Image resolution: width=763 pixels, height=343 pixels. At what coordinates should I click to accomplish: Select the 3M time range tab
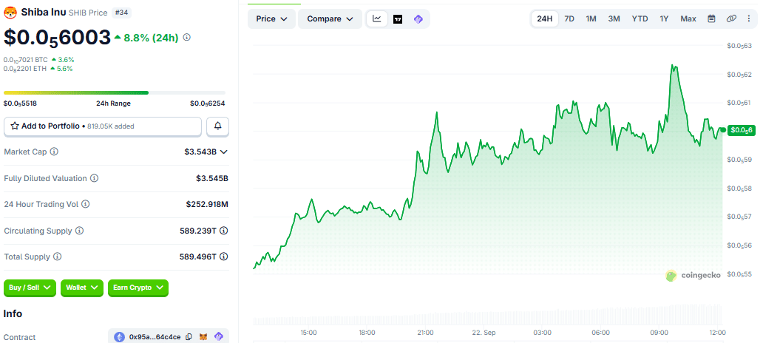tap(614, 19)
